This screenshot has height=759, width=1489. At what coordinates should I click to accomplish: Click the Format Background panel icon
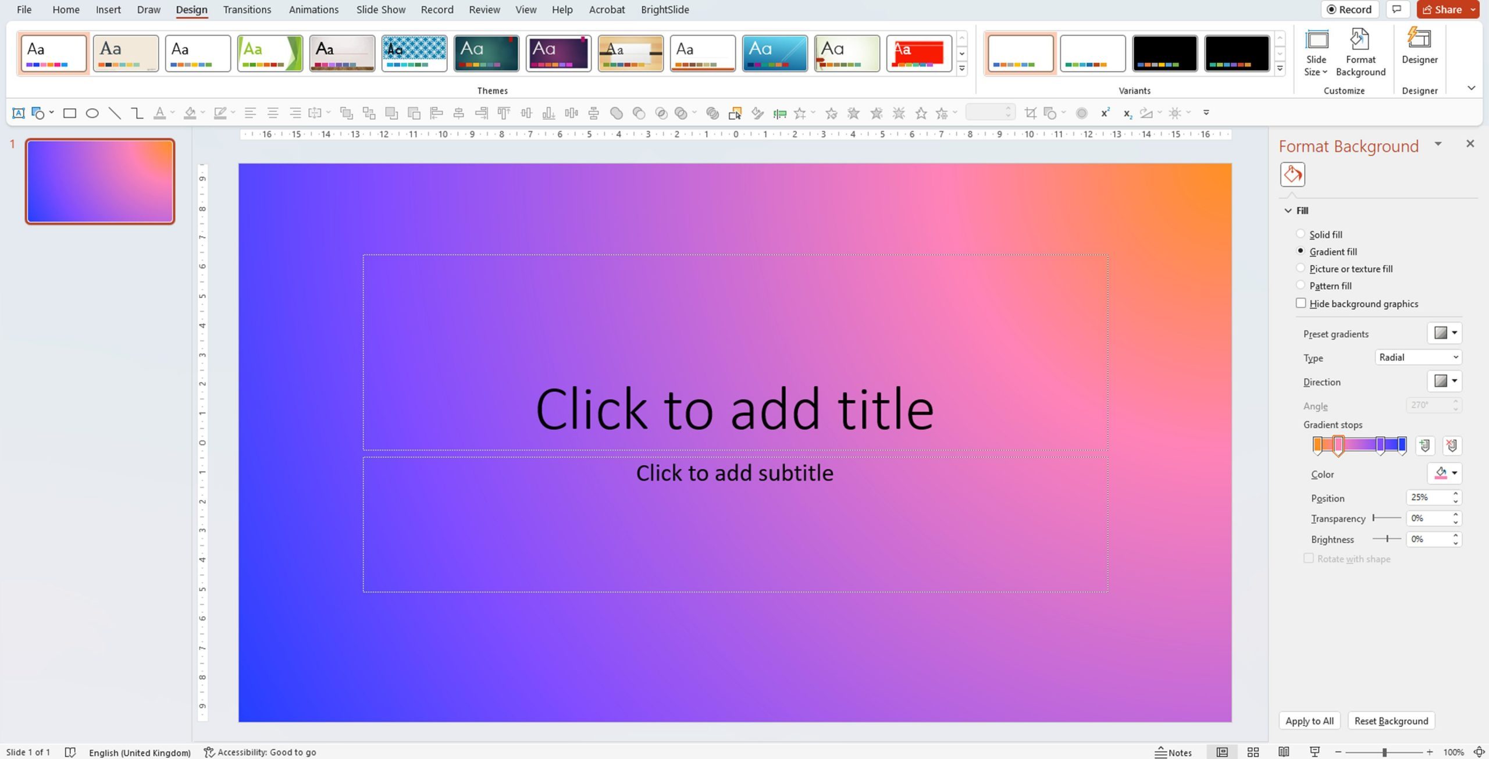[1292, 174]
